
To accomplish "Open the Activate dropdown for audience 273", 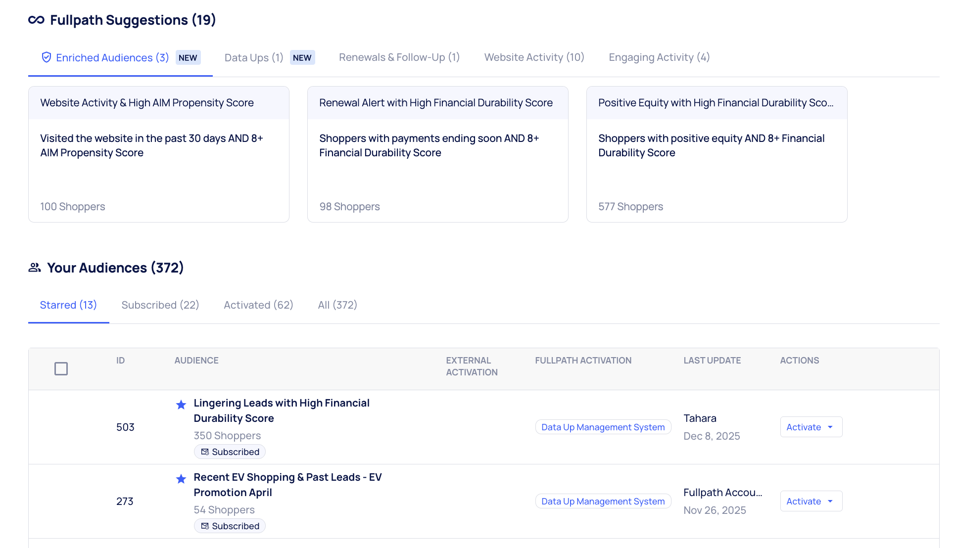I will (811, 501).
